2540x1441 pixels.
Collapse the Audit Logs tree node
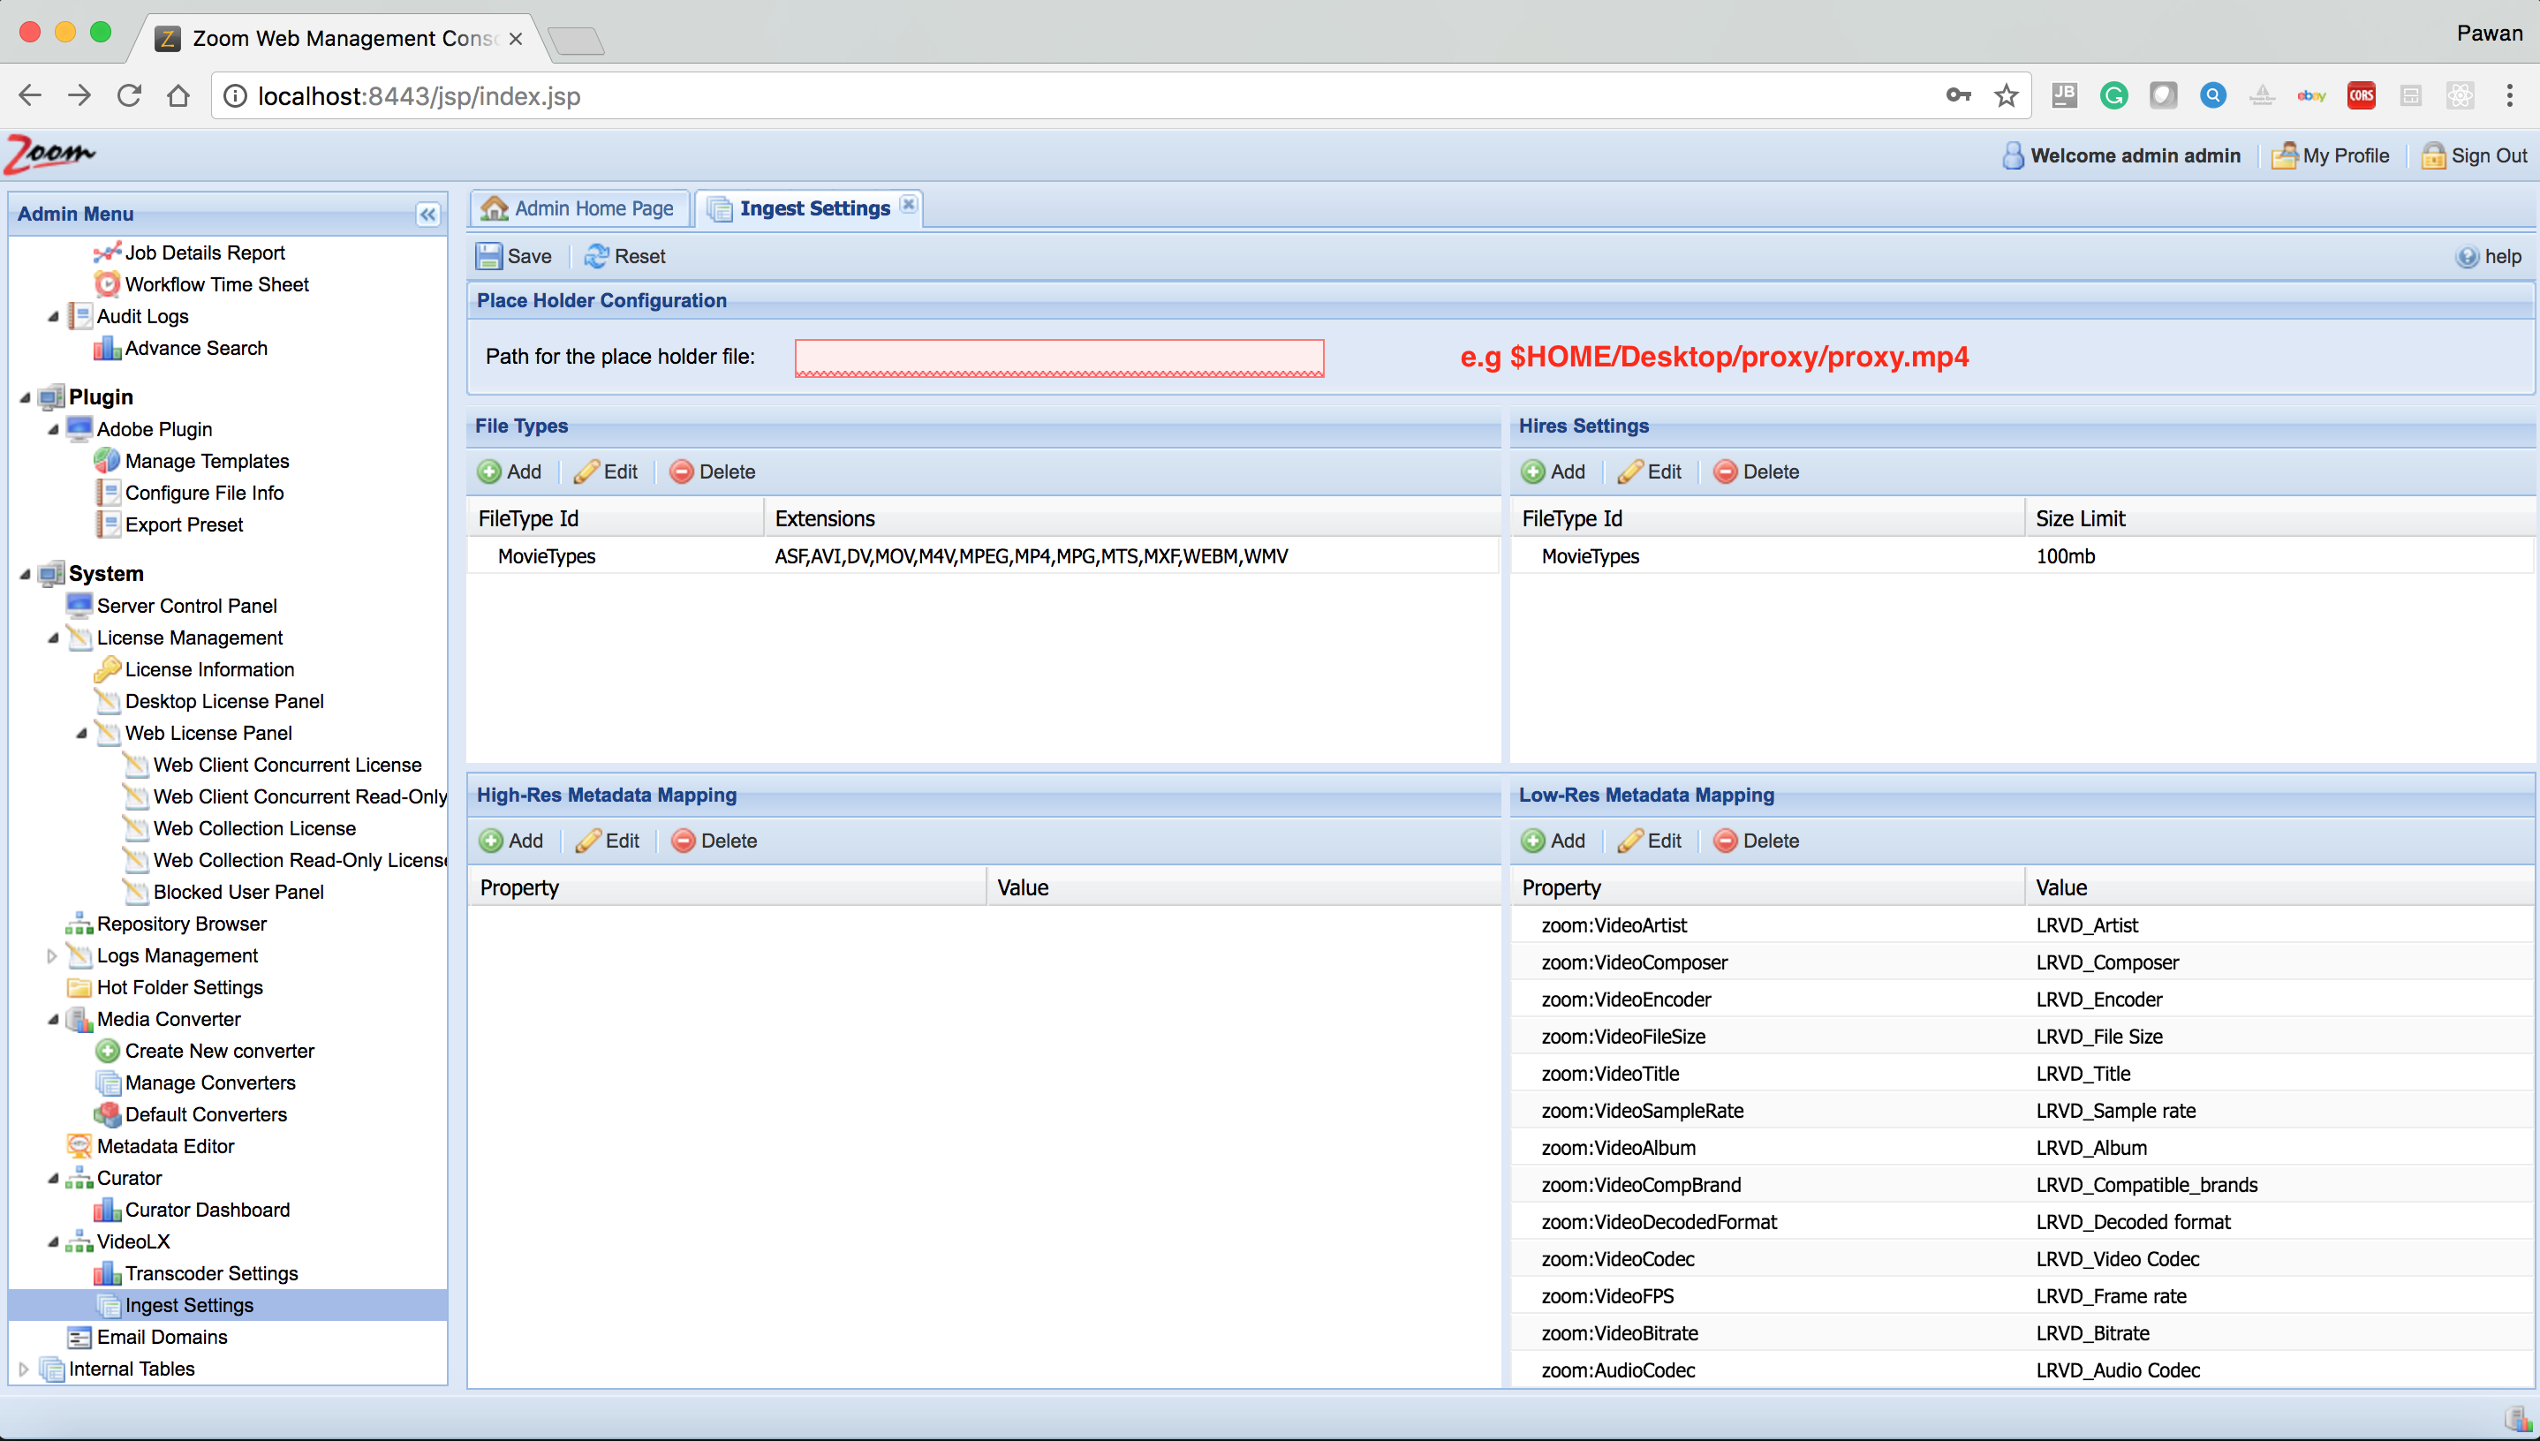(x=54, y=317)
